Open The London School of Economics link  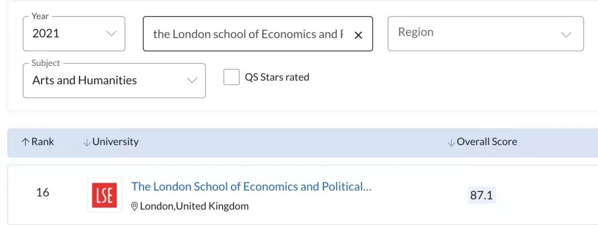click(x=251, y=187)
